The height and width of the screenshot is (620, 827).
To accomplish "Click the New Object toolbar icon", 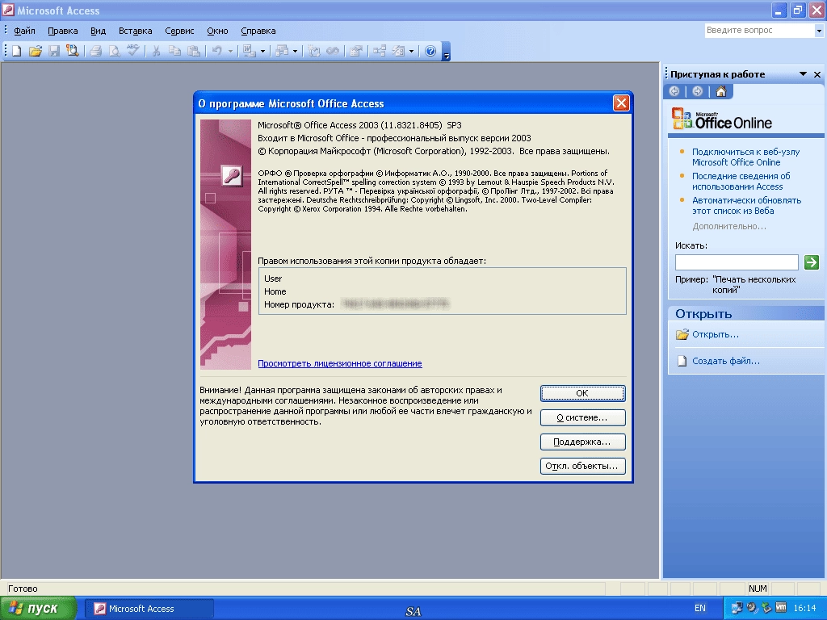I will pyautogui.click(x=399, y=51).
